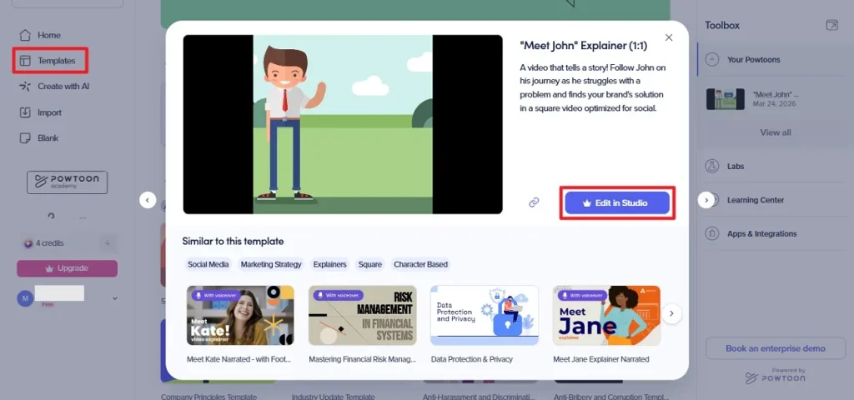
Task: Copy the template link icon
Action: [x=534, y=202]
